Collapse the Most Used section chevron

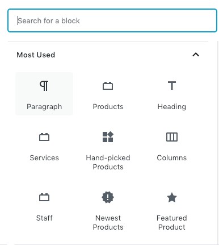196,55
